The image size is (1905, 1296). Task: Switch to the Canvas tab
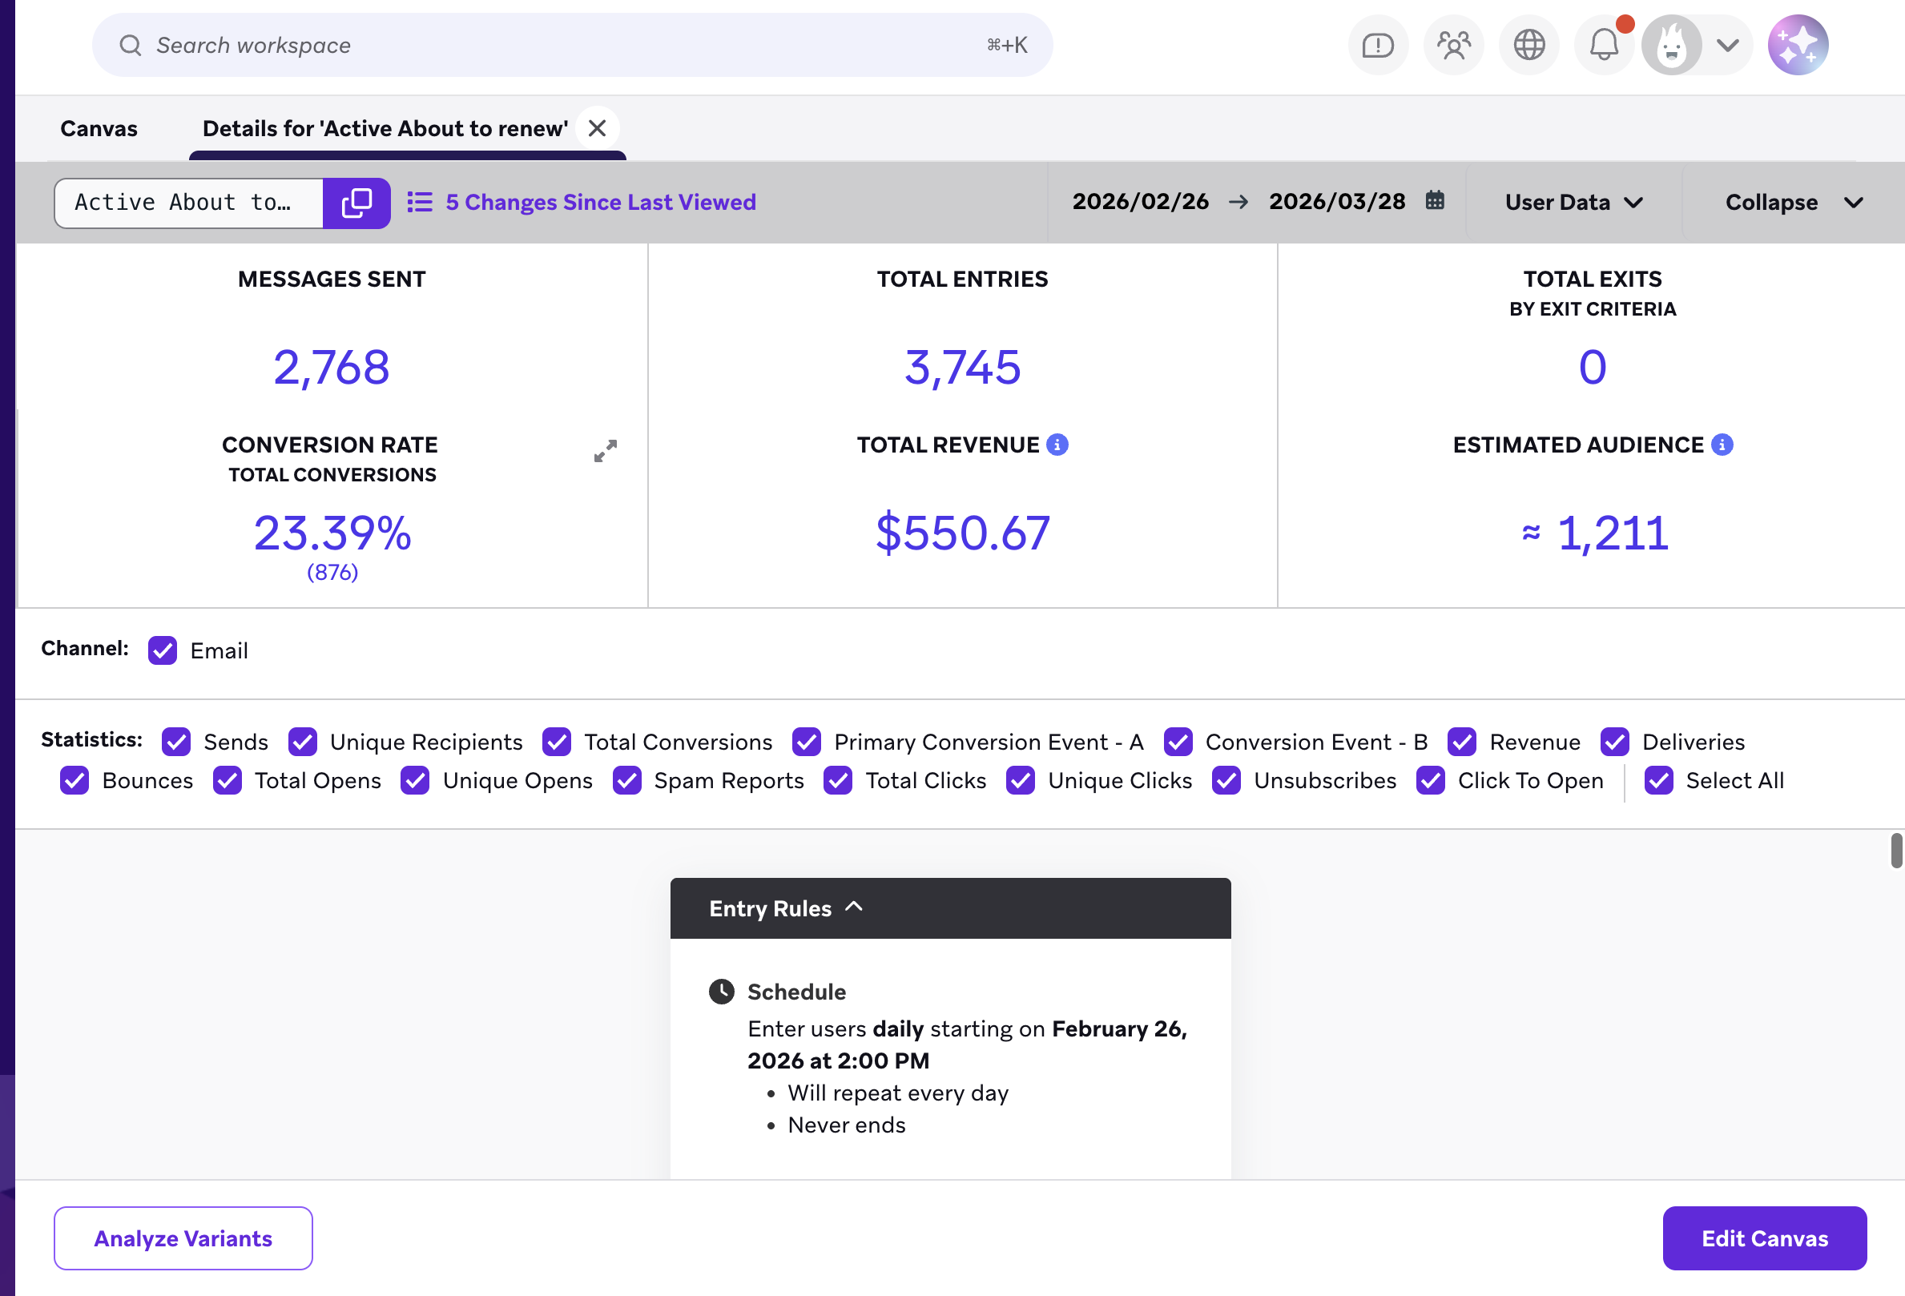99,129
